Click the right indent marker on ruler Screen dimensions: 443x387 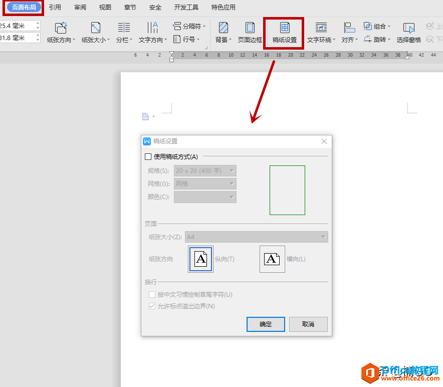(407, 56)
